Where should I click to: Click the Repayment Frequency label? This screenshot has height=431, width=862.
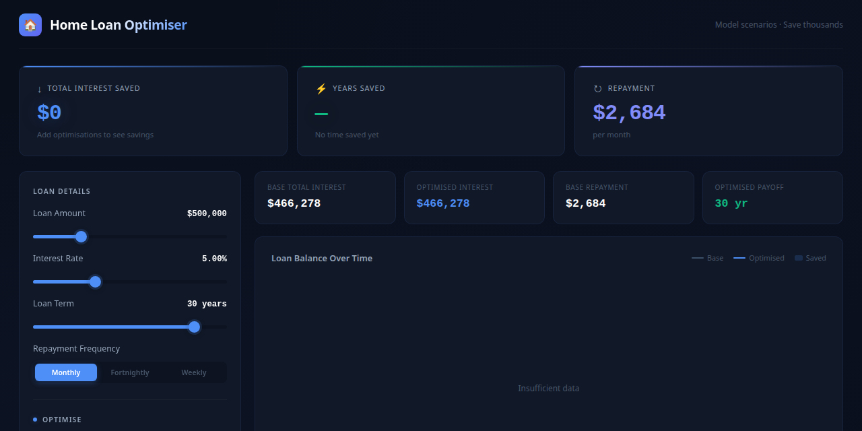coord(77,349)
